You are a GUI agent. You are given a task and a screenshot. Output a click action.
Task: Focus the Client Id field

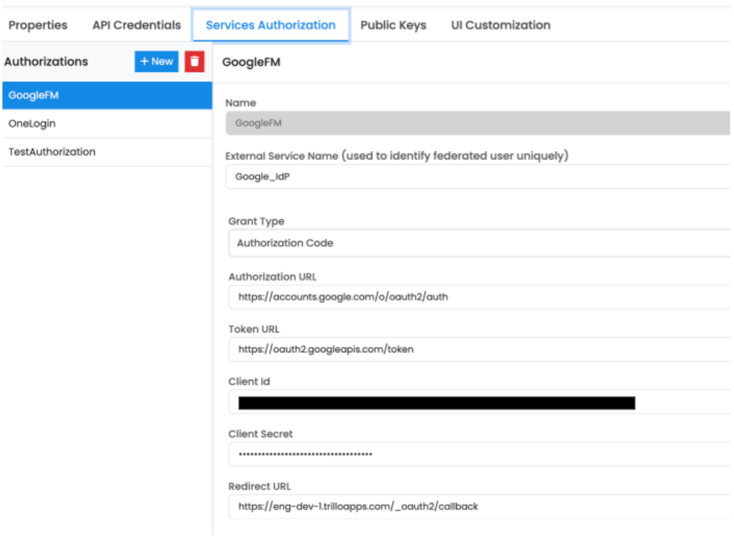tap(479, 401)
